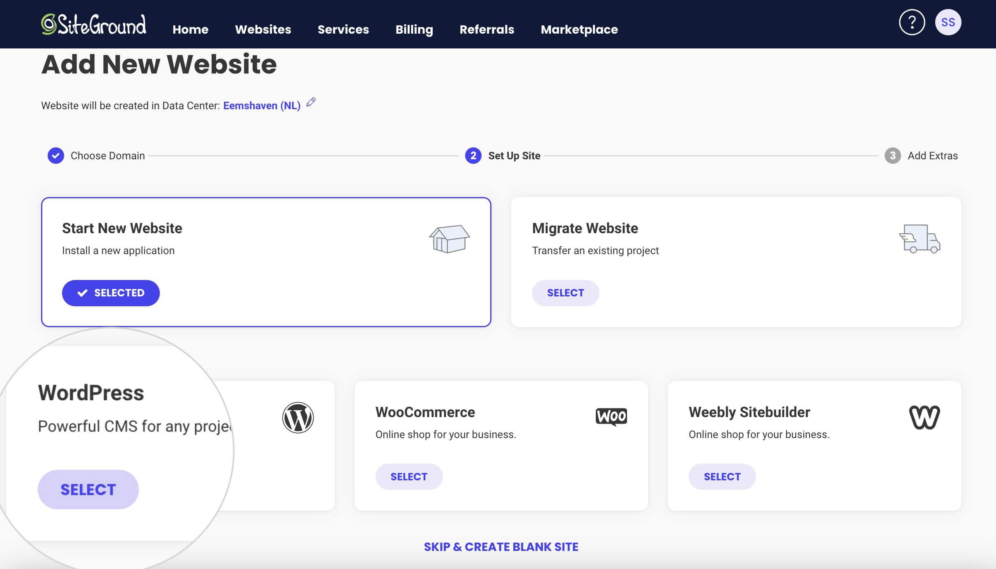Click the Set Up Site step label

tap(514, 156)
